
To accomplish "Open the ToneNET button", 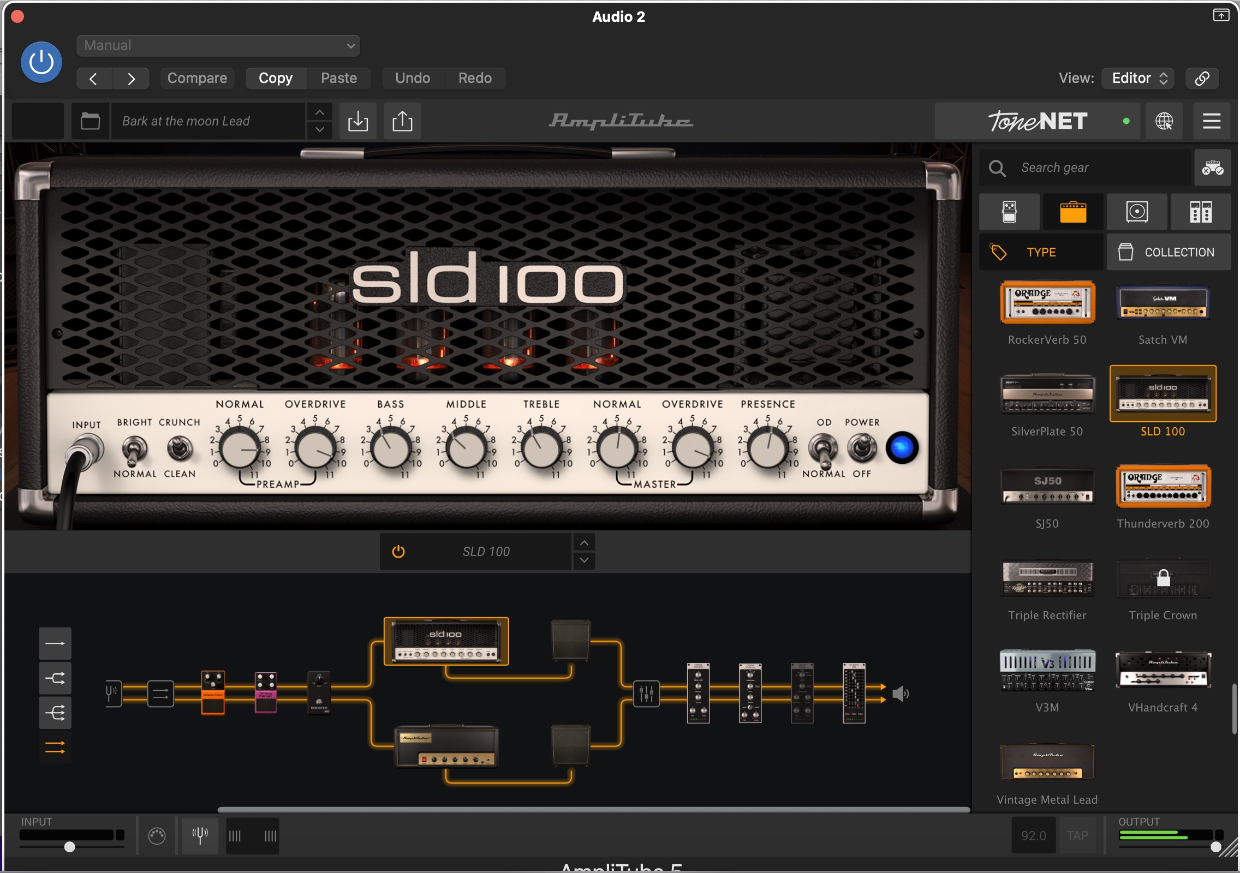I will 1038,121.
